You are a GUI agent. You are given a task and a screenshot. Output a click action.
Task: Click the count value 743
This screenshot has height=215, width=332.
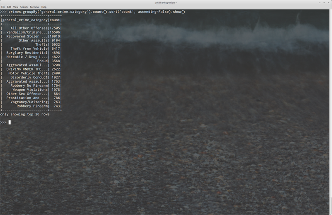point(57,106)
